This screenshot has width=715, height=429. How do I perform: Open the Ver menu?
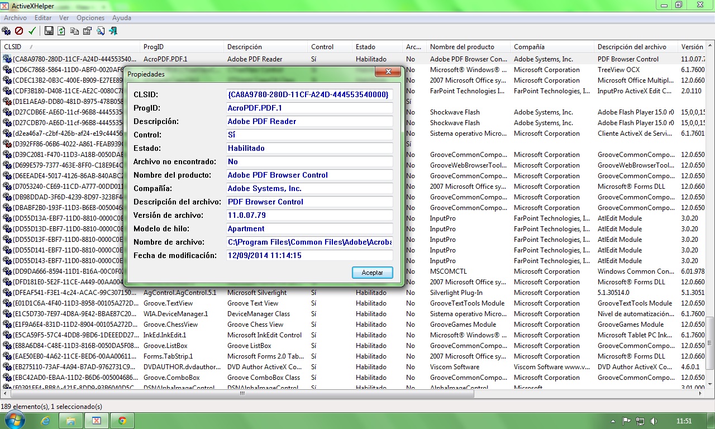[64, 18]
